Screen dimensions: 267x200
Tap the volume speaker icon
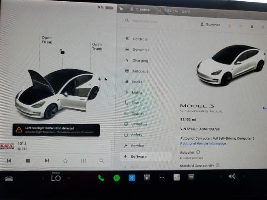coord(232,176)
